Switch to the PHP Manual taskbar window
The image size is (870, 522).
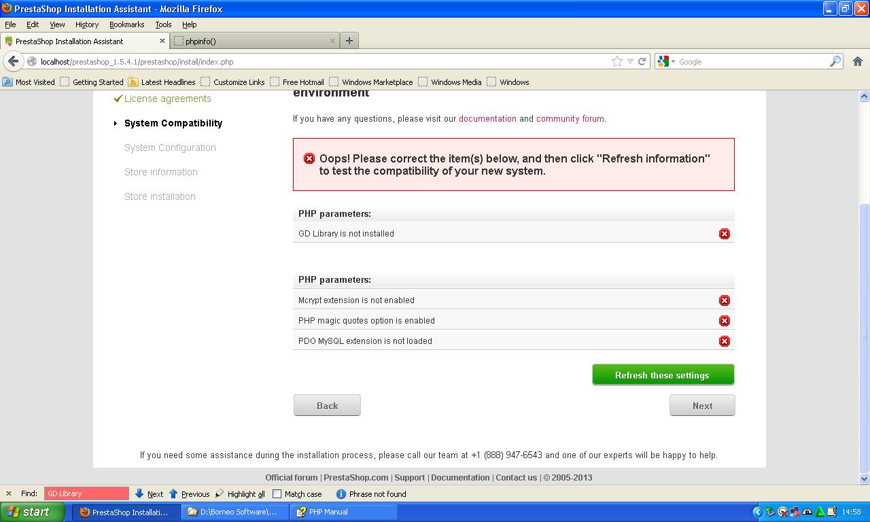(x=344, y=512)
